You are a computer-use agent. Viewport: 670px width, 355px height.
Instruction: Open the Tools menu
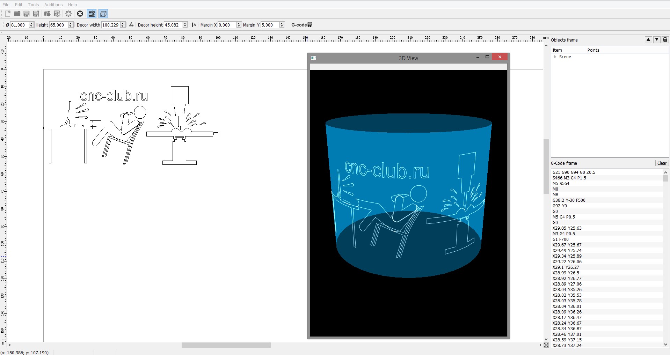tap(34, 5)
